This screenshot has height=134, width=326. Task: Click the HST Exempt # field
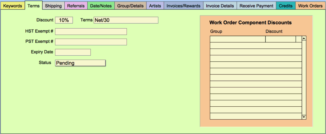[x=91, y=32]
